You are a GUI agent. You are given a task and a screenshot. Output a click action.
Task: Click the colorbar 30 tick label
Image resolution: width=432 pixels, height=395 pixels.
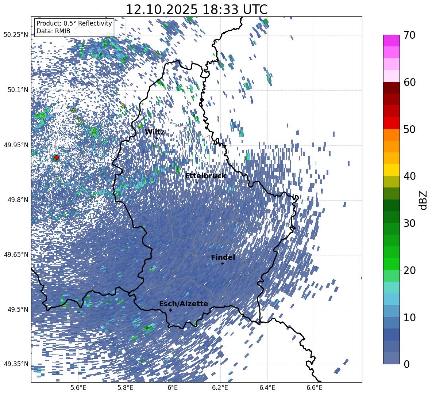[409, 223]
